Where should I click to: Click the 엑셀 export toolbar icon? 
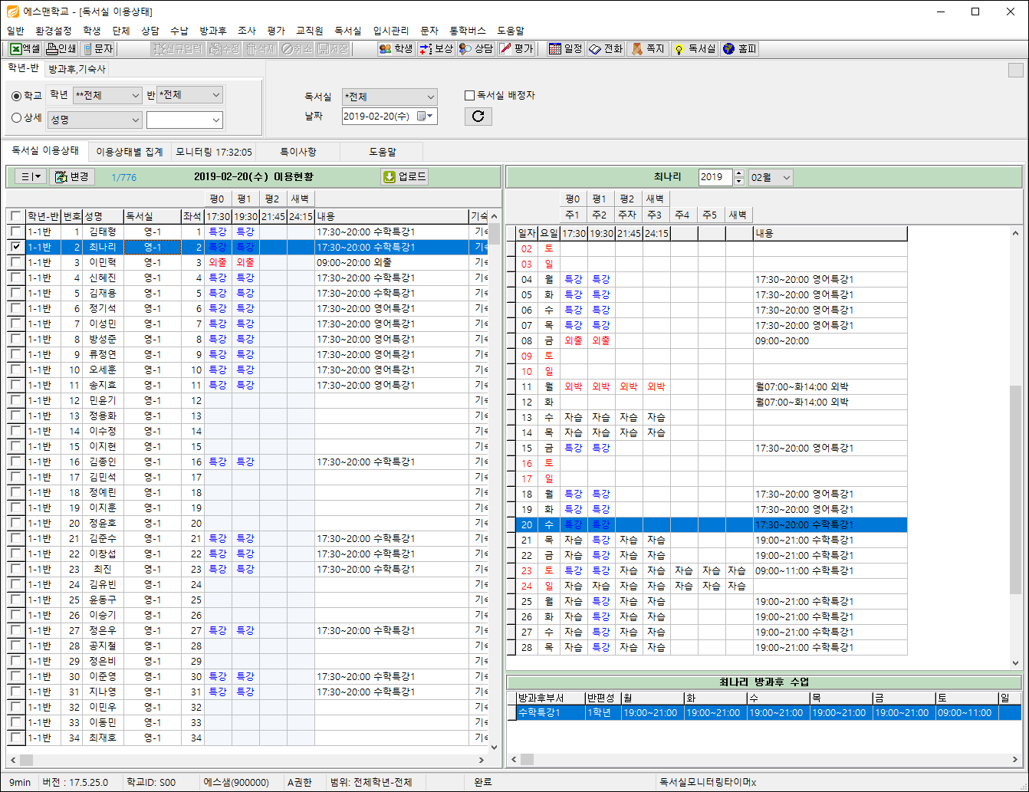pos(25,48)
